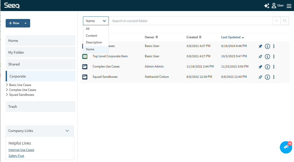Pin the Squad Sandboxes folder
Screen dimensions: 294x162
(260, 77)
